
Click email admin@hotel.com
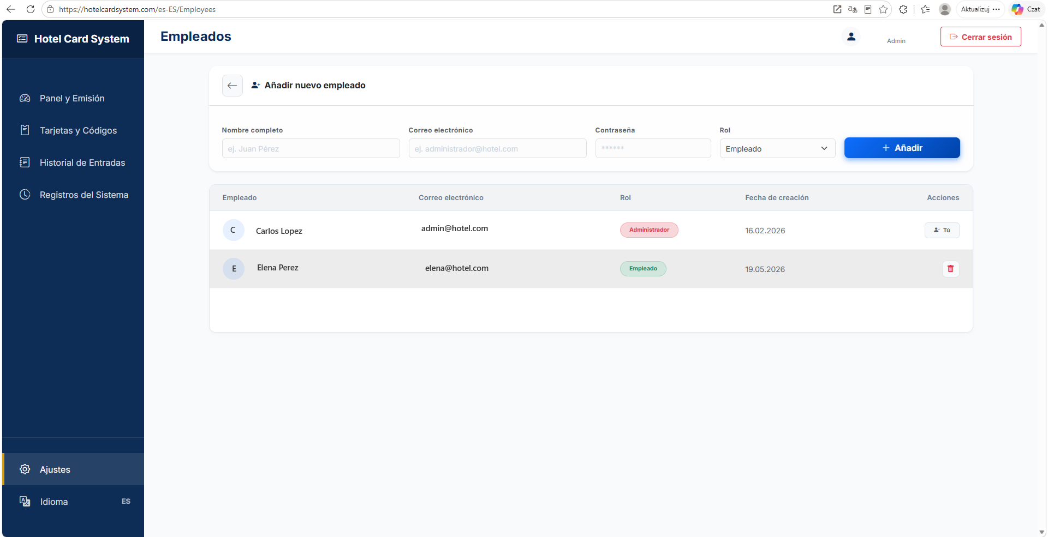point(455,228)
